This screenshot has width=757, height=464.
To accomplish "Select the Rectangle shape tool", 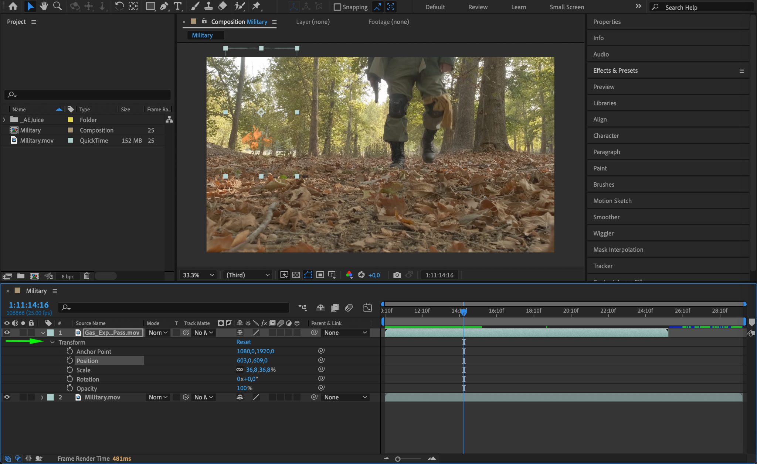I will pyautogui.click(x=150, y=6).
